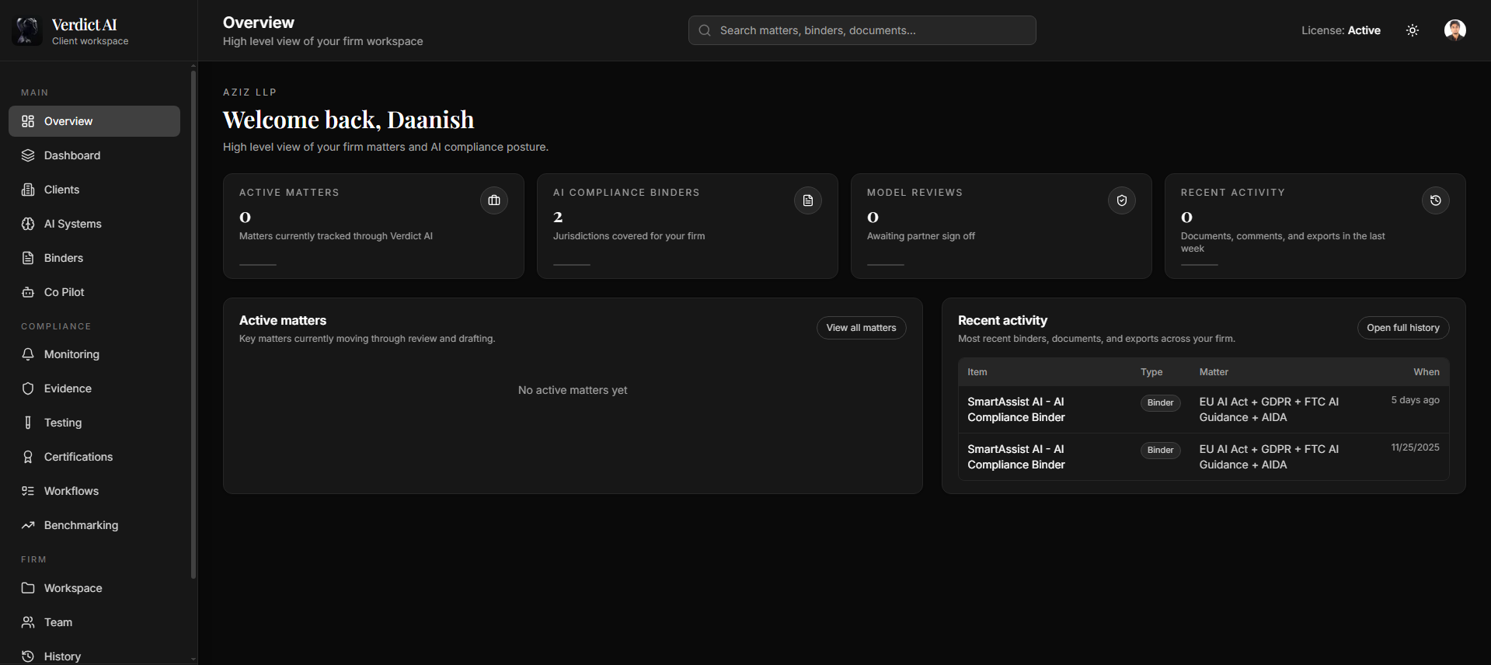This screenshot has height=665, width=1491.
Task: Go to the Monitoring page
Action: tap(71, 354)
